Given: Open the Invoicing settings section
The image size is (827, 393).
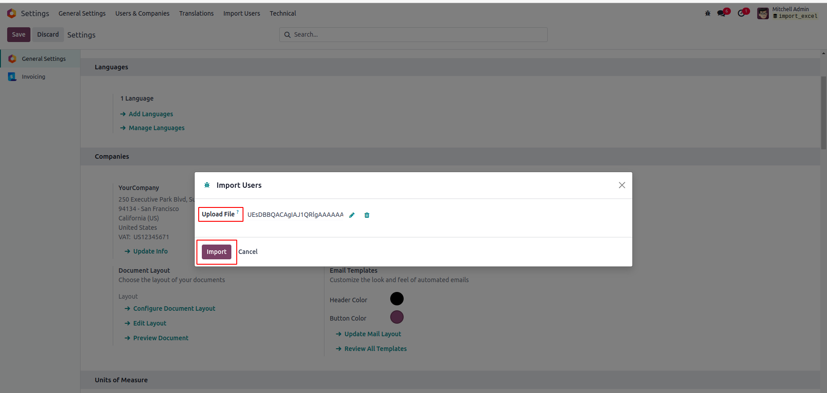Looking at the screenshot, I should pos(34,77).
